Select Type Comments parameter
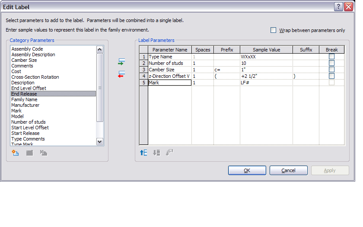 [x=53, y=139]
